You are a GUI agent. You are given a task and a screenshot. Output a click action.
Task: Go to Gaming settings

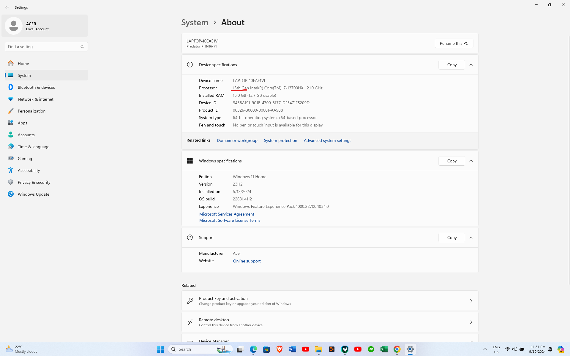(46, 159)
